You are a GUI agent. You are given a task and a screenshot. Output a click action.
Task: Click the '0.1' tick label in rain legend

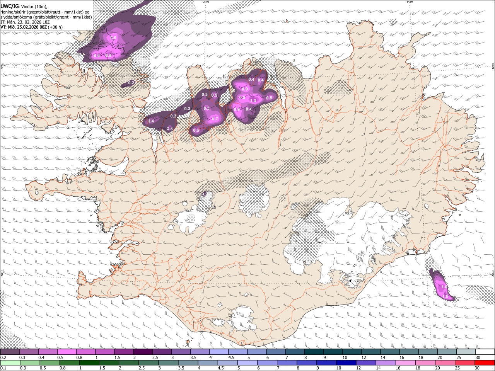pyautogui.click(x=3, y=368)
